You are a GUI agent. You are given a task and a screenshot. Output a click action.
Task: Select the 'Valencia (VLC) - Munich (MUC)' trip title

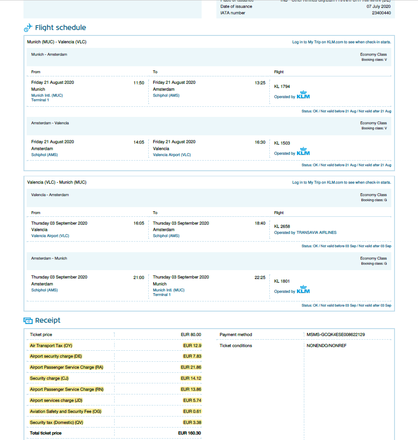57,182
